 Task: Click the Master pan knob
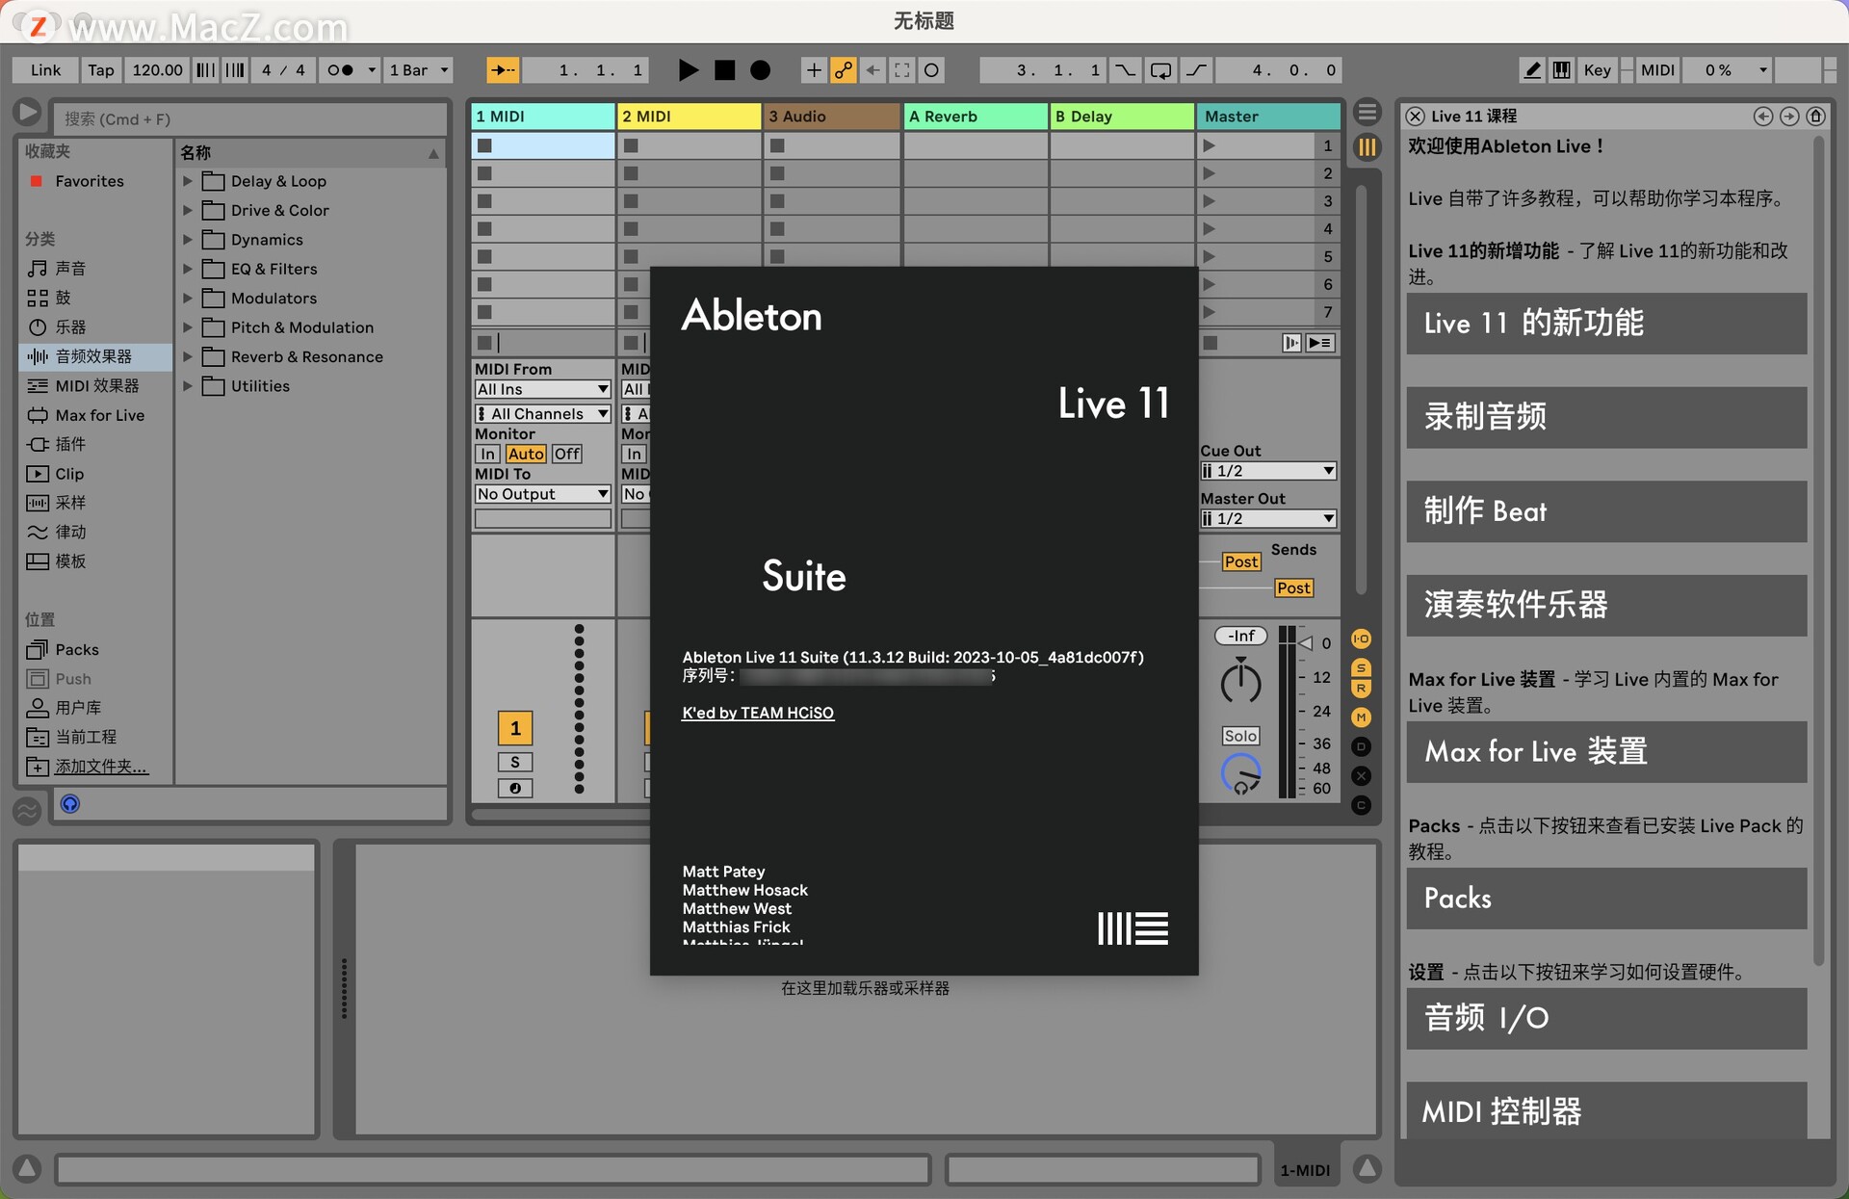click(x=1240, y=683)
